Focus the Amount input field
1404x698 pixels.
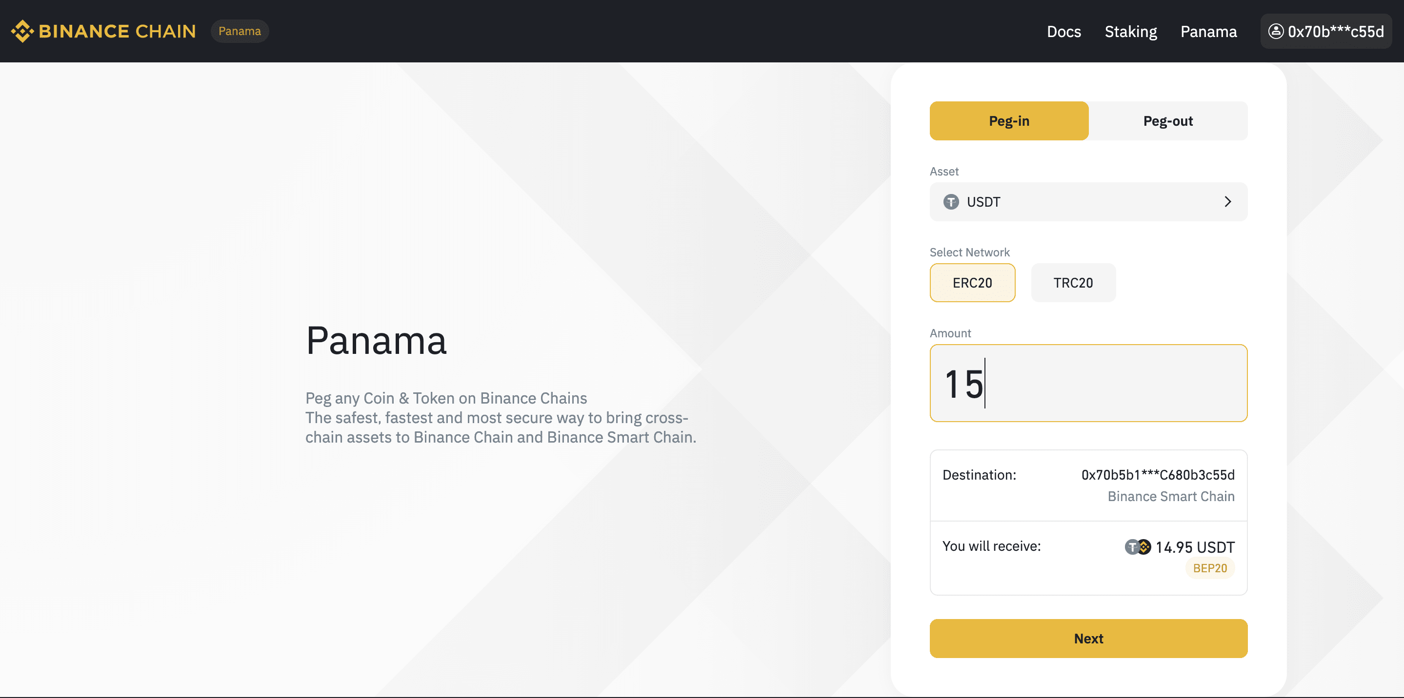point(1088,383)
